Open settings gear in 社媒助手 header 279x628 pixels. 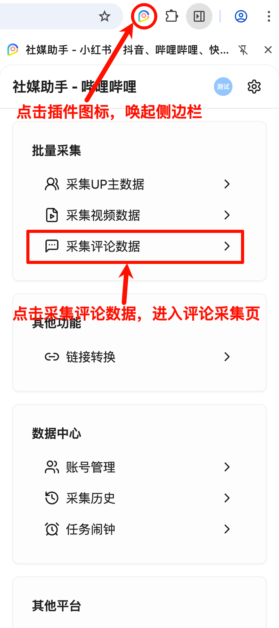pyautogui.click(x=254, y=87)
